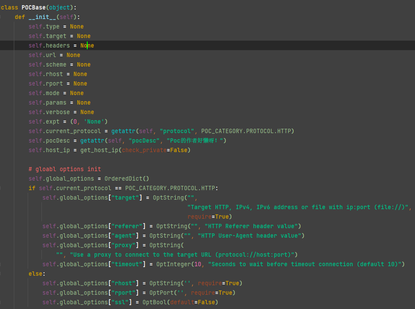Click the 'Seconds to wait before timeout' string
The image size is (415, 309).
(x=304, y=264)
